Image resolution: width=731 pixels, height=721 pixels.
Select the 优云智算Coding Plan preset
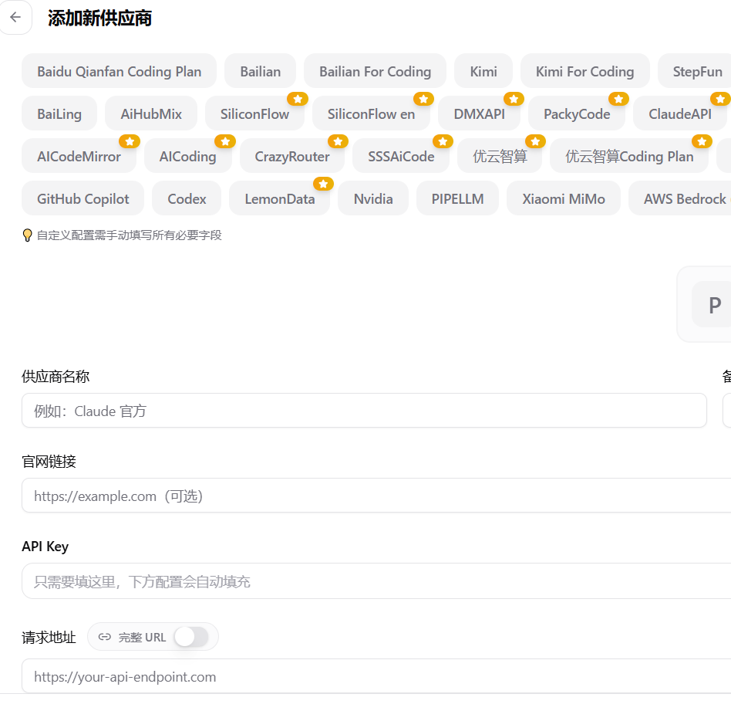[x=629, y=156]
